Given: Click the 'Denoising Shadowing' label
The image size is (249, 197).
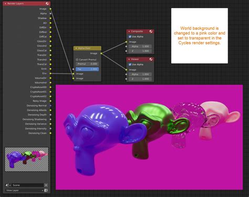Looking at the screenshot, I should tap(35, 119).
